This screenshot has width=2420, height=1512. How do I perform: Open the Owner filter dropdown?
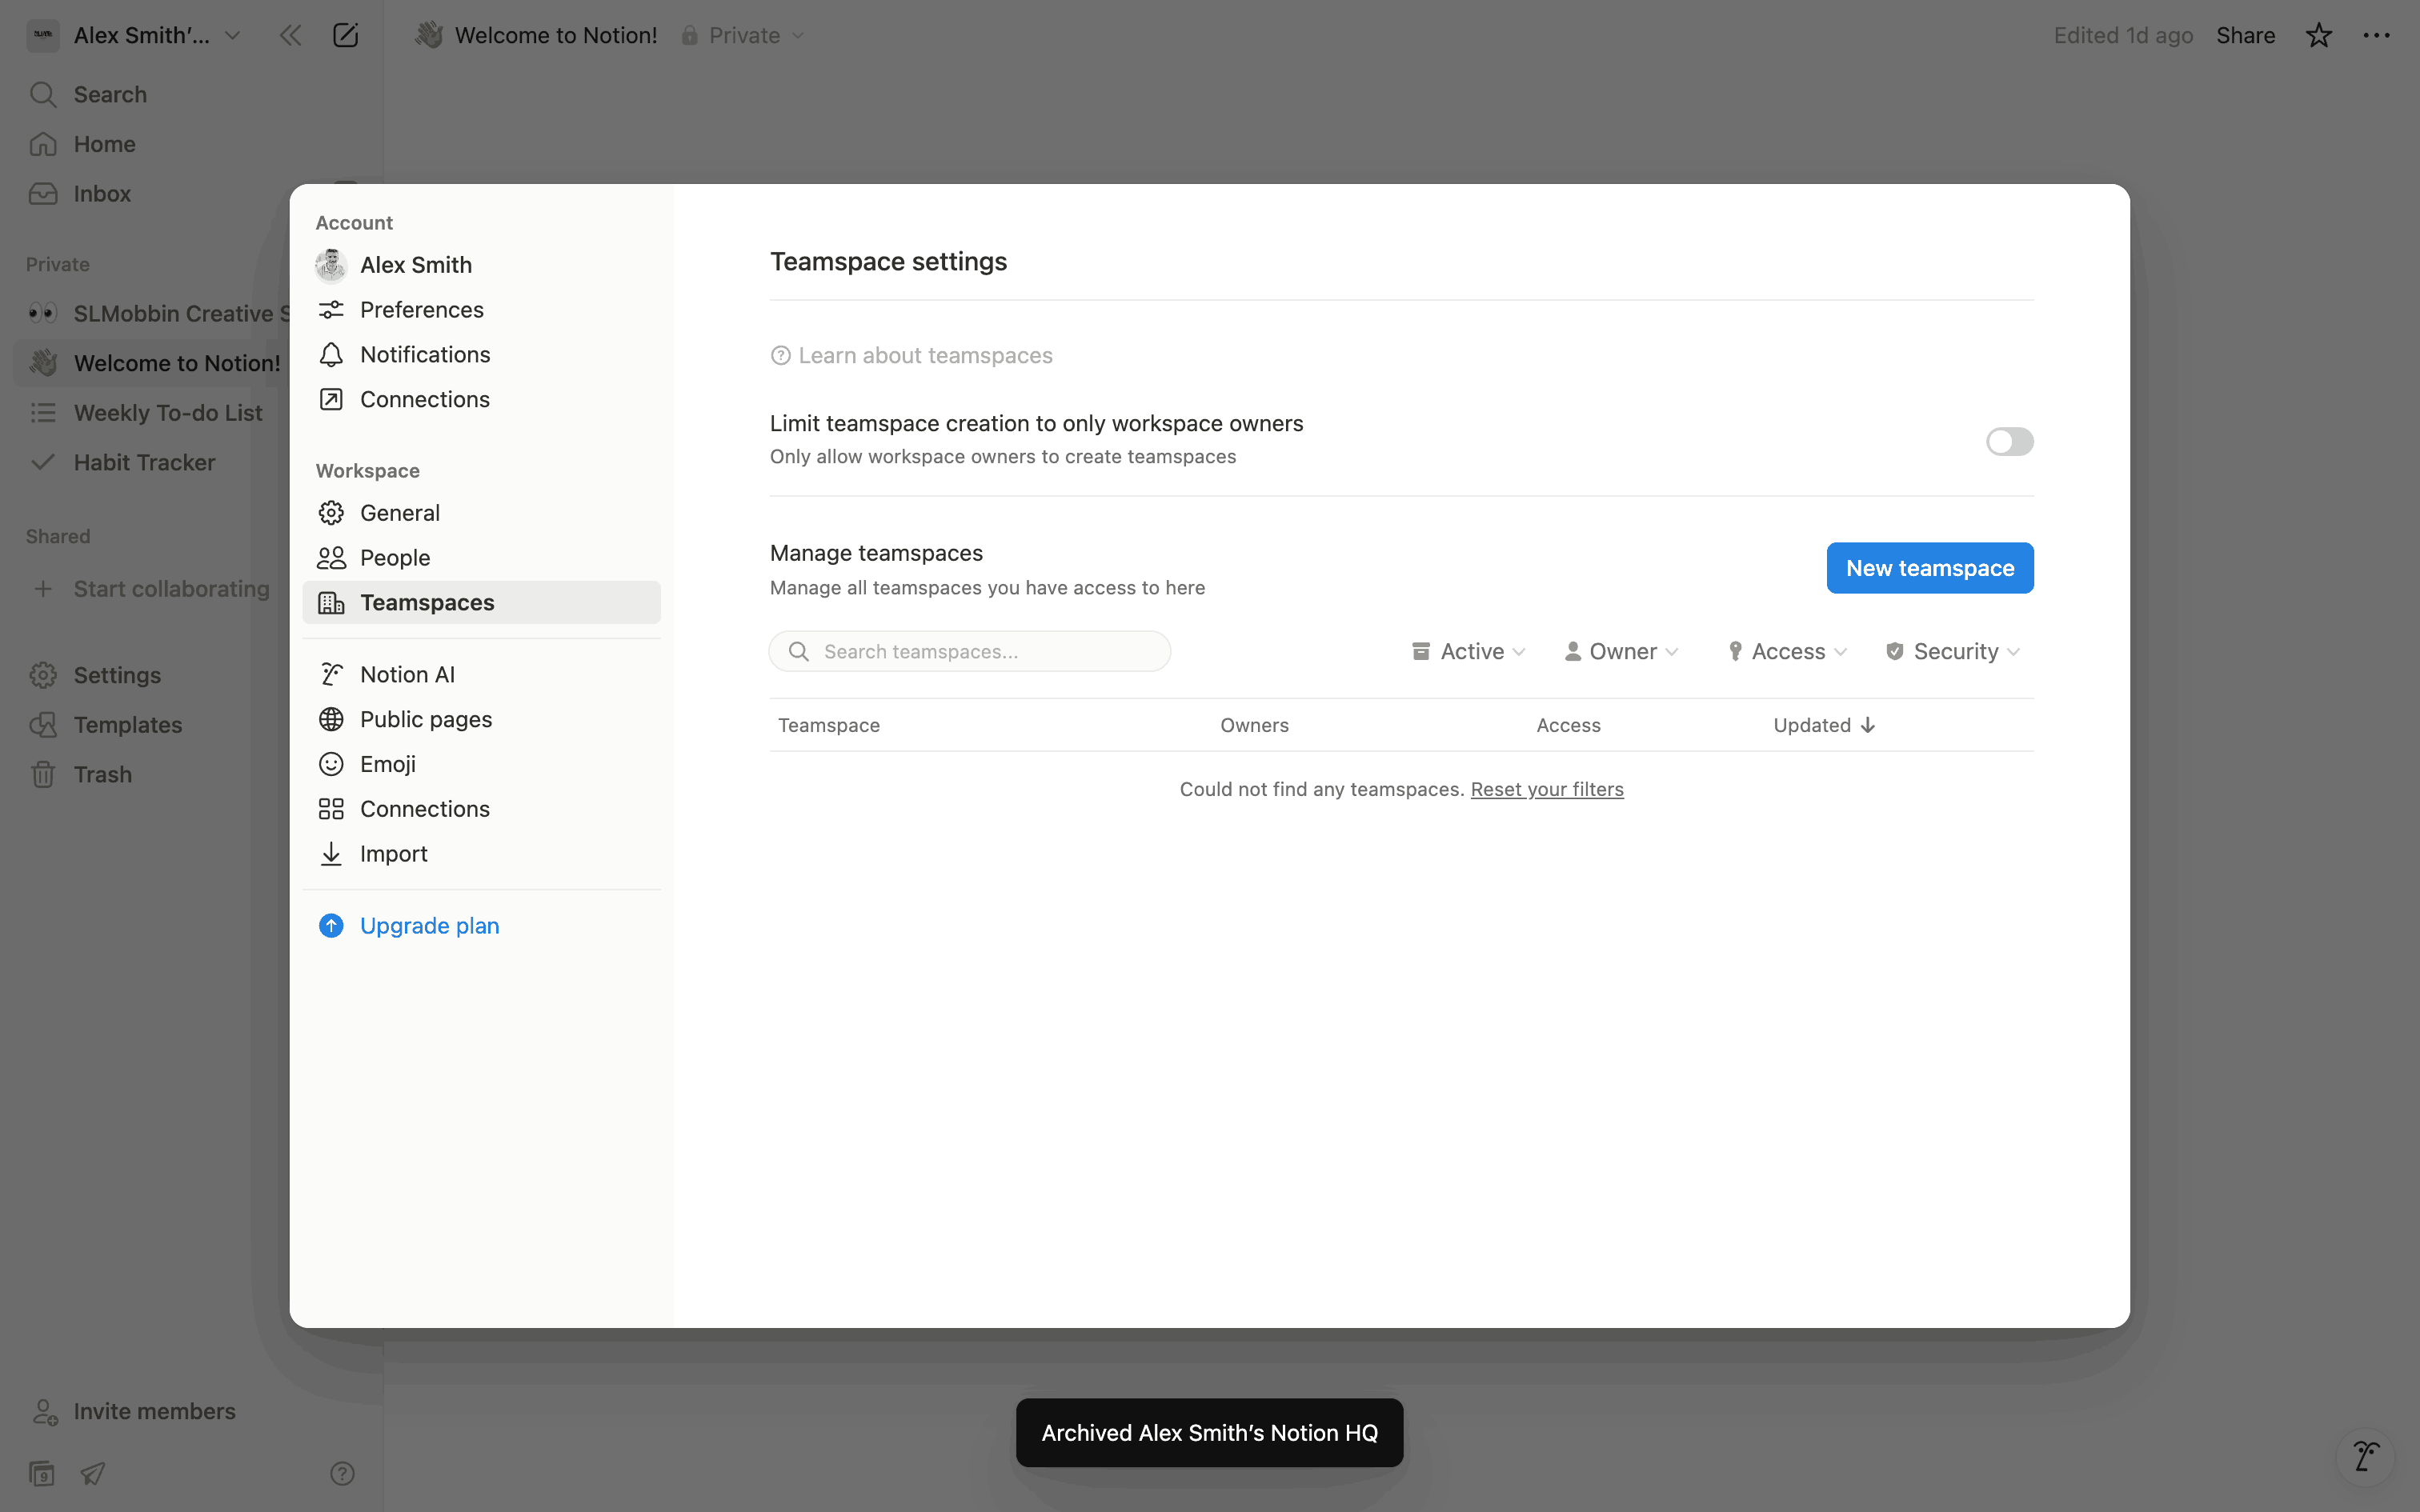click(x=1621, y=652)
